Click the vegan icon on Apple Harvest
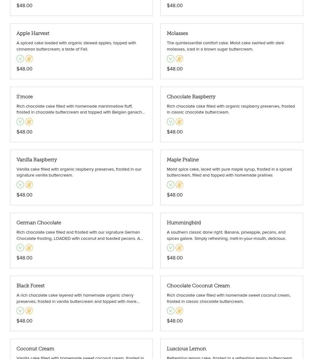 pyautogui.click(x=20, y=59)
